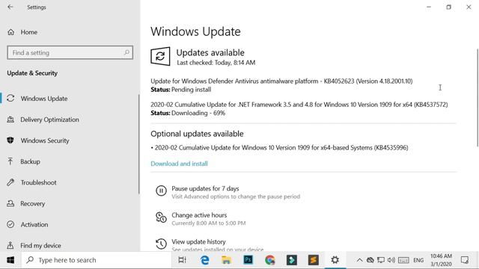479x269 pixels.
Task: Click the green app icon on taskbar
Action: 291,260
